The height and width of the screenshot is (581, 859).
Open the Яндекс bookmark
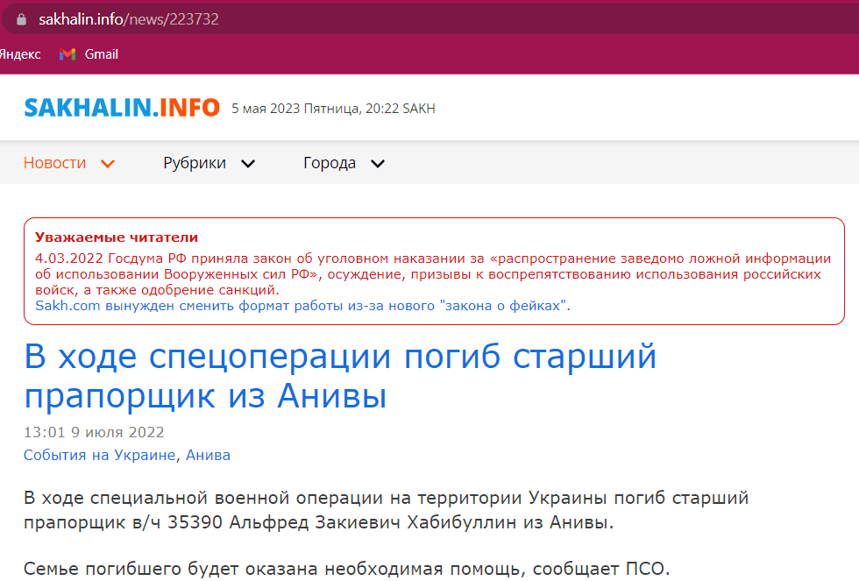[19, 54]
